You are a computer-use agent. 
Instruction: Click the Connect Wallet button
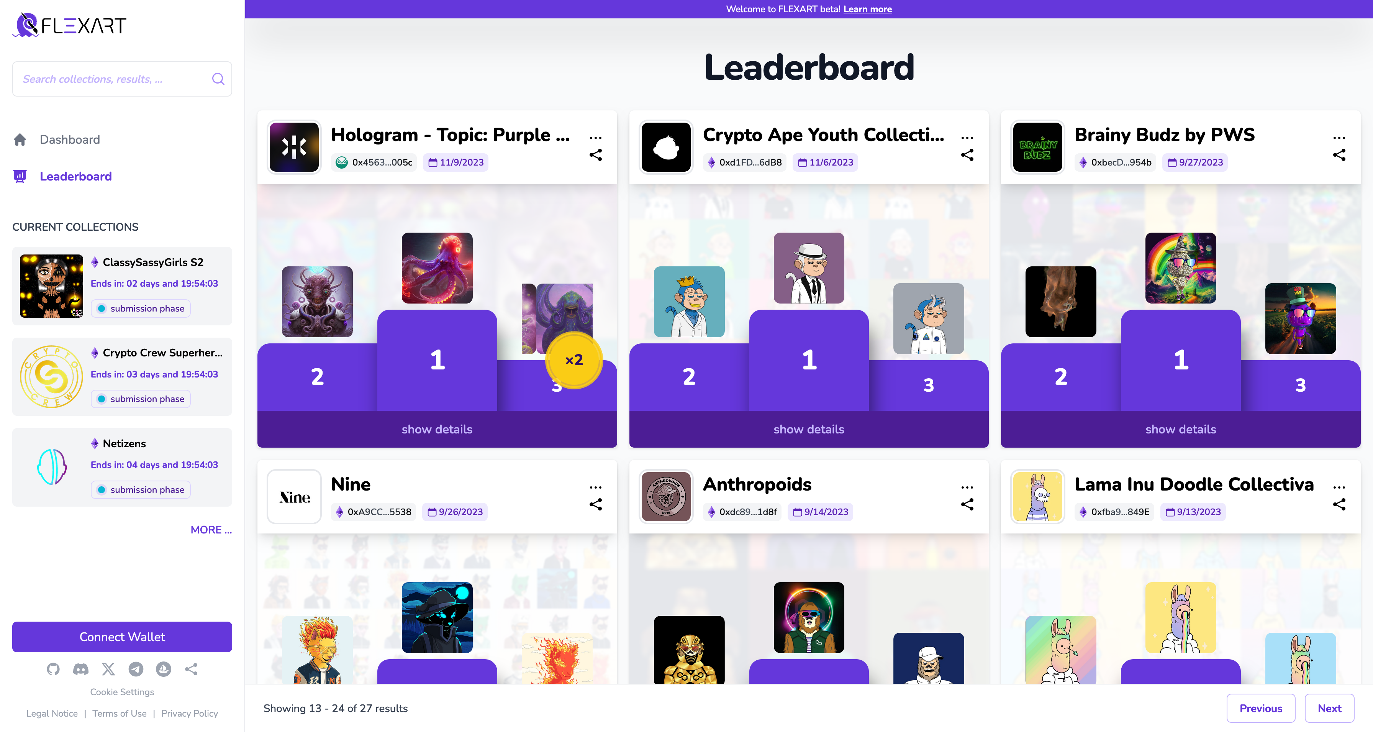click(122, 637)
